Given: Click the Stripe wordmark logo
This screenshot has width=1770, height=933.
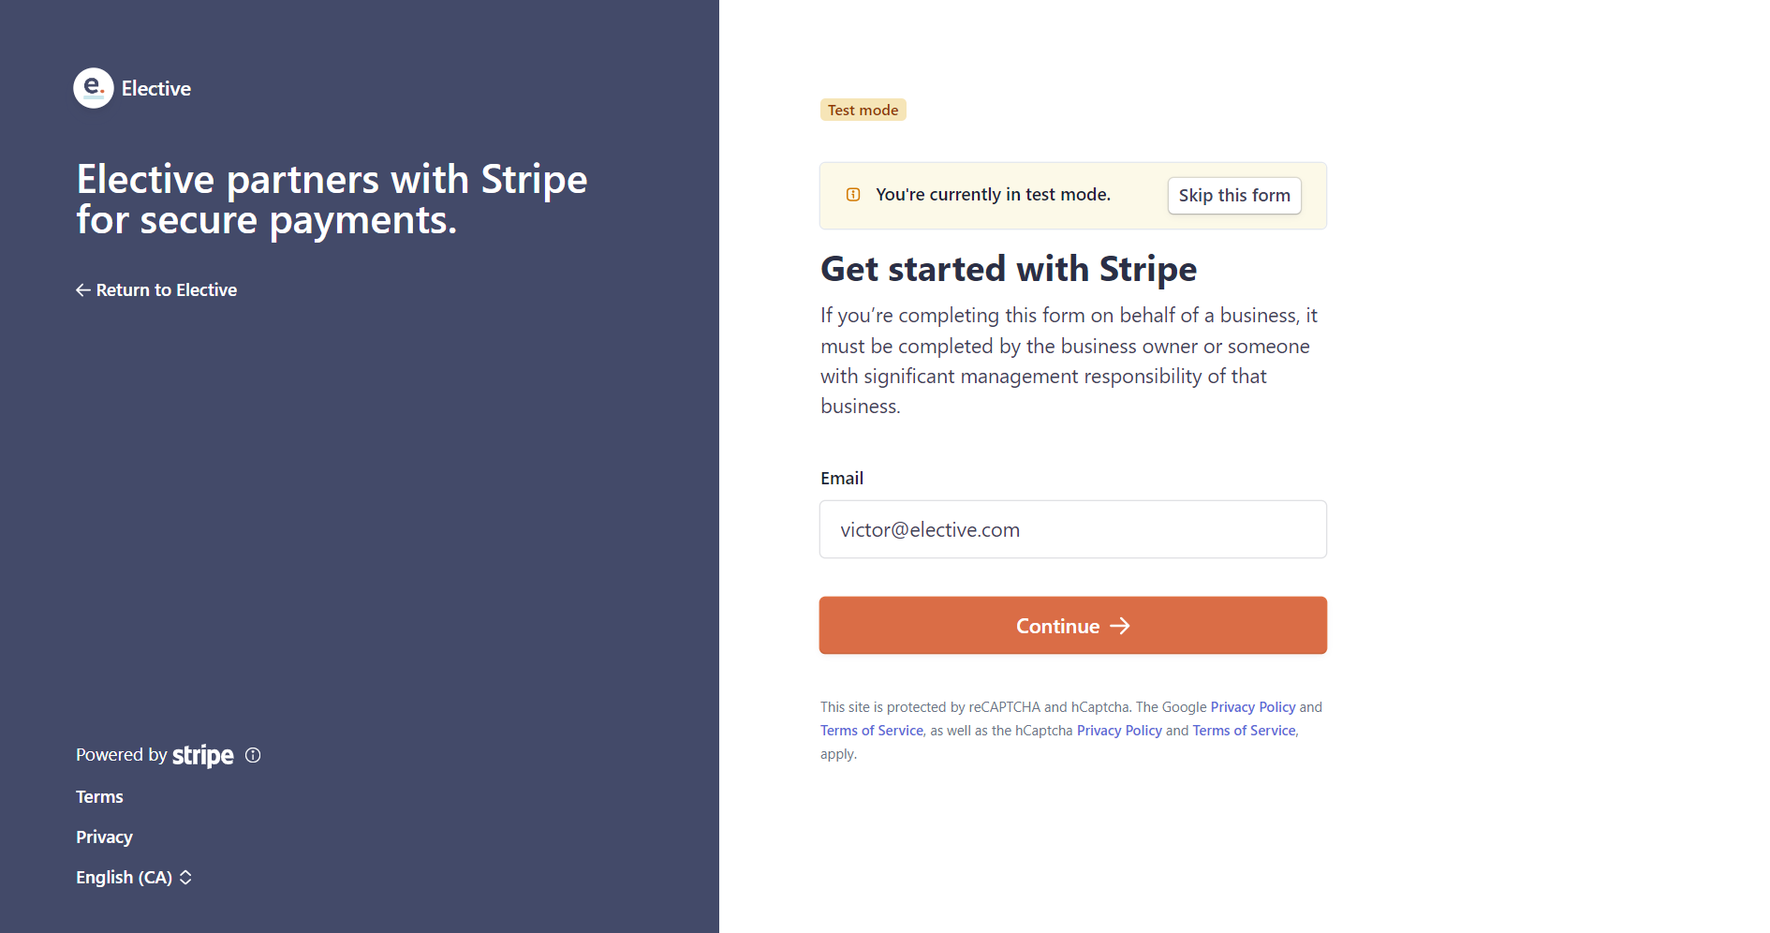Looking at the screenshot, I should coord(203,755).
